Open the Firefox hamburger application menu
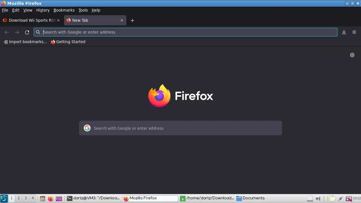361x203 pixels. (x=354, y=32)
